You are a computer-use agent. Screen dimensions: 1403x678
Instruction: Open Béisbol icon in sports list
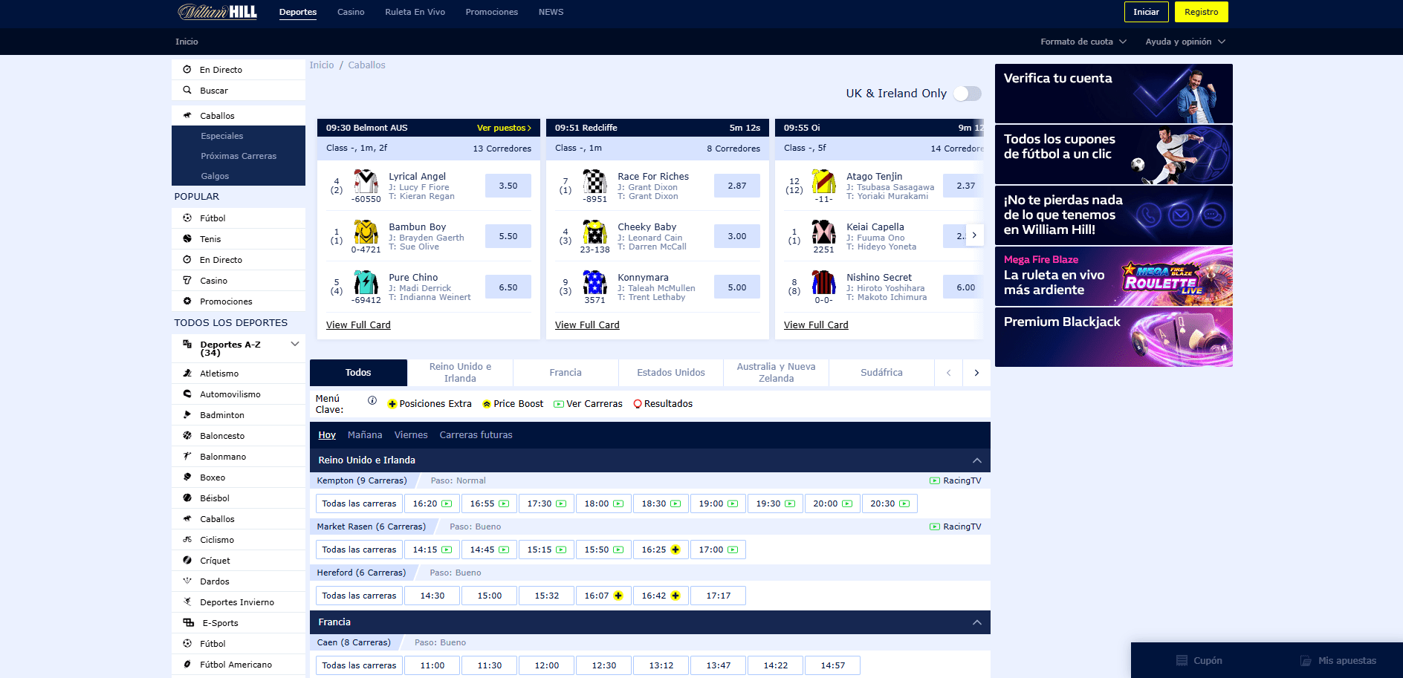click(187, 498)
